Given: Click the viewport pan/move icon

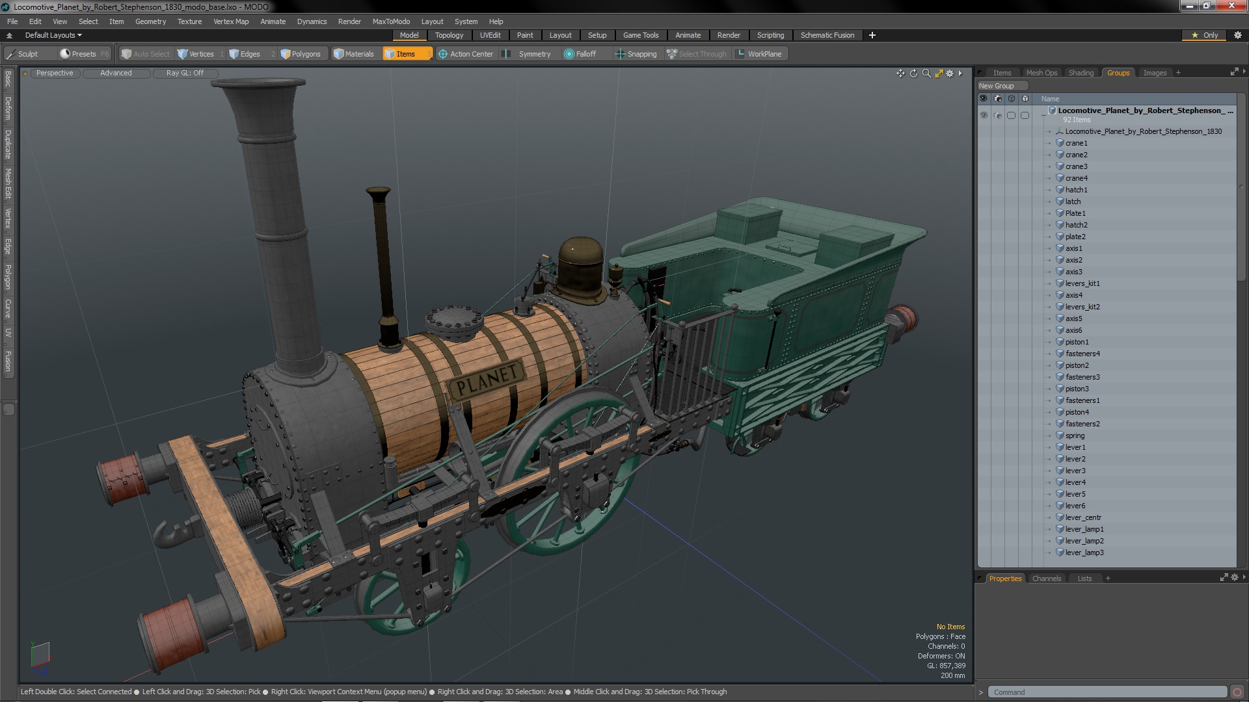Looking at the screenshot, I should point(900,73).
